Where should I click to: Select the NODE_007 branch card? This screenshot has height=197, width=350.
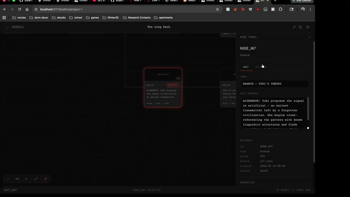(x=163, y=88)
